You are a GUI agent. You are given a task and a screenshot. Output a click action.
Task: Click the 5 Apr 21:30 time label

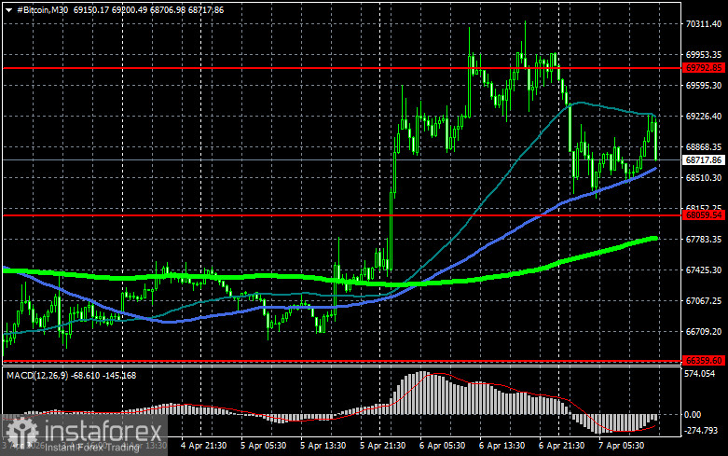pyautogui.click(x=382, y=446)
